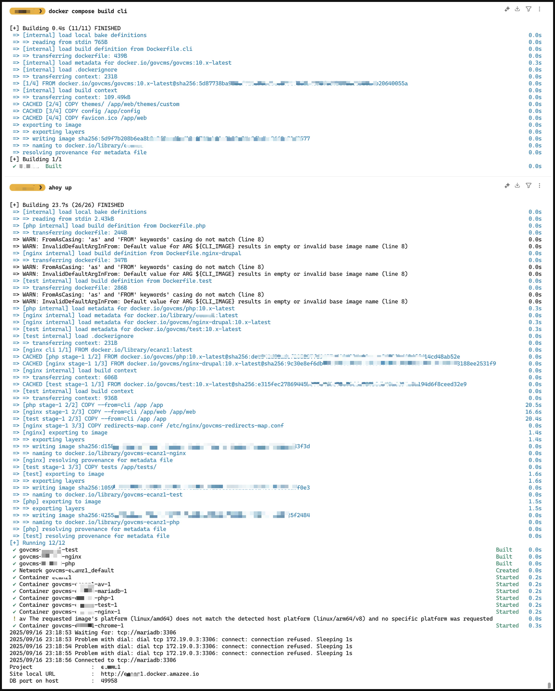The height and width of the screenshot is (691, 555).
Task: Click the AI sparkle icon on ahoy up block
Action: click(x=507, y=186)
